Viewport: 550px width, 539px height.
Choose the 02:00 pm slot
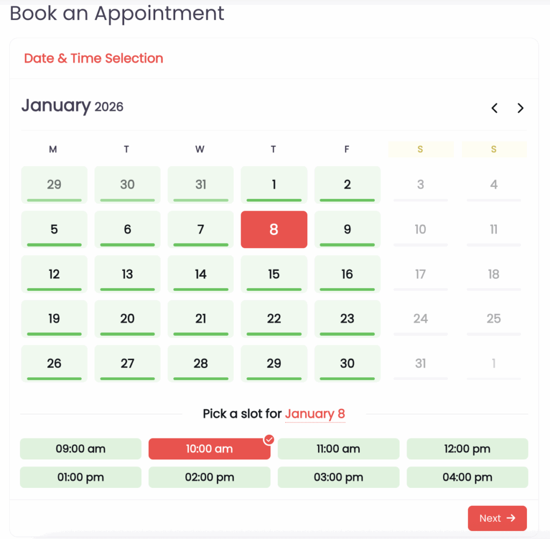(209, 477)
